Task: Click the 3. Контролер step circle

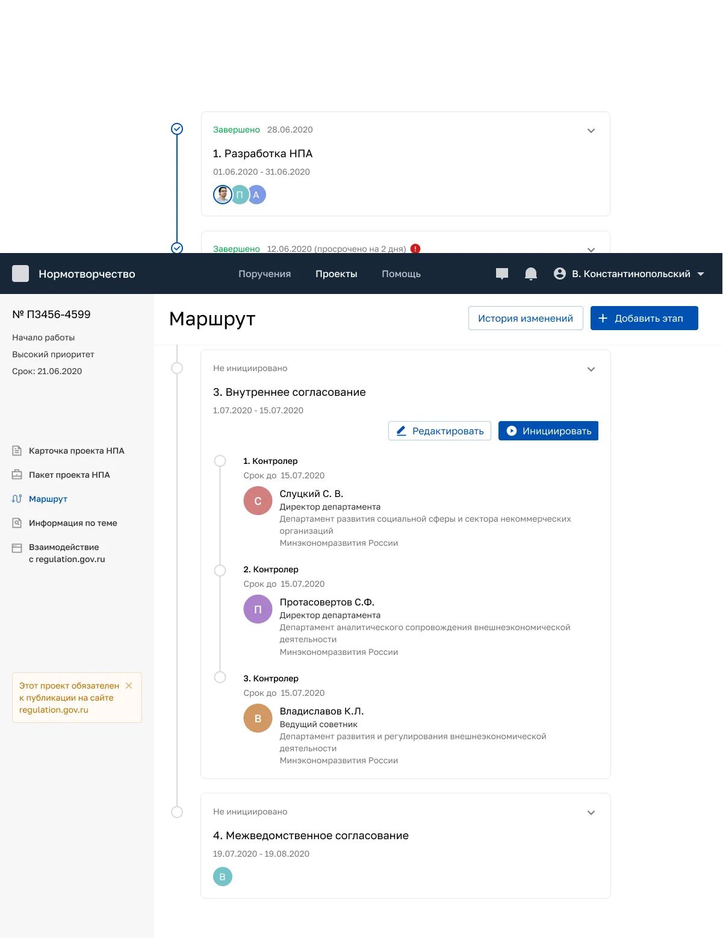Action: click(220, 677)
